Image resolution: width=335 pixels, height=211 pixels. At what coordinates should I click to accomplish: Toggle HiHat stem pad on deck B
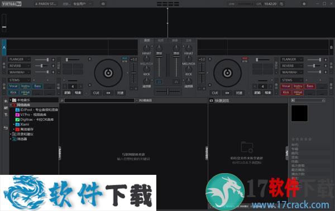298,92
